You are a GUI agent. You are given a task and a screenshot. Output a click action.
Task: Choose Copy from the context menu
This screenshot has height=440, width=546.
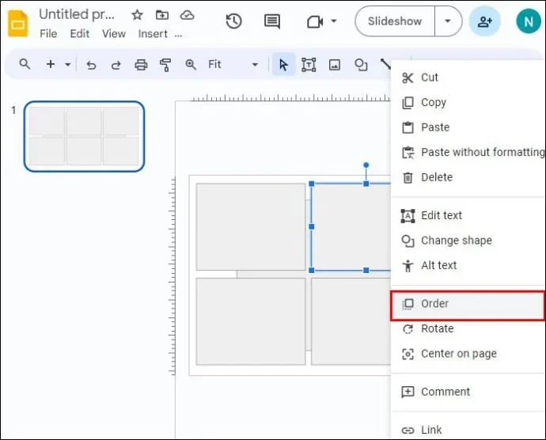[x=468, y=102]
